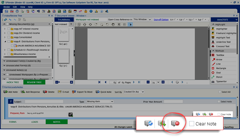Click the blue Info circle toolbar icon
Screen dimensions: 240x138
[x=101, y=11]
